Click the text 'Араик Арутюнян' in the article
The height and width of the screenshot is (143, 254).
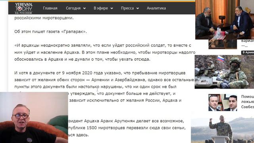(117, 121)
